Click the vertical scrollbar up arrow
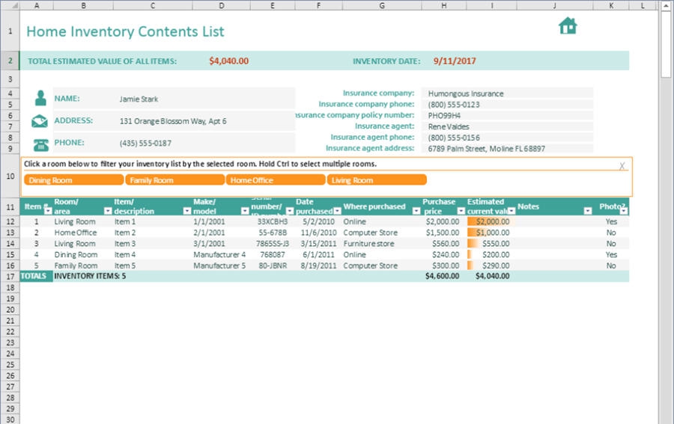 point(666,6)
